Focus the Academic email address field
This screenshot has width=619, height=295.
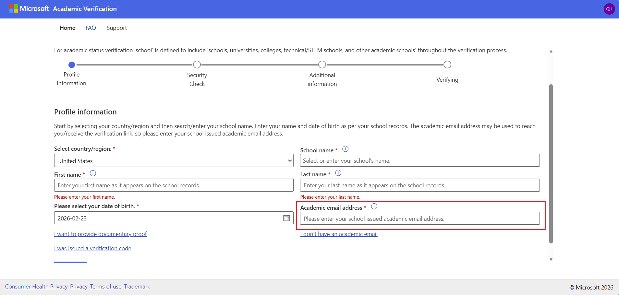click(x=420, y=218)
